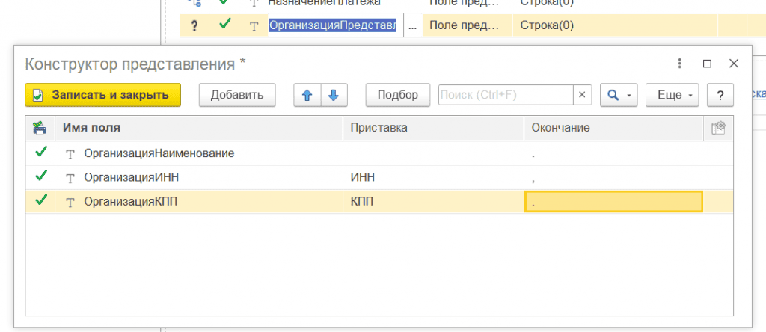Screen dimensions: 766x332
Task: Select the ОрганизацияКПП field name
Action: tap(130, 201)
